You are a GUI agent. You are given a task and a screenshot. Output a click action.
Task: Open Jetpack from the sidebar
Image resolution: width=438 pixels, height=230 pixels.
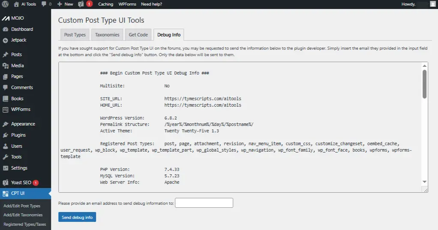coord(18,40)
